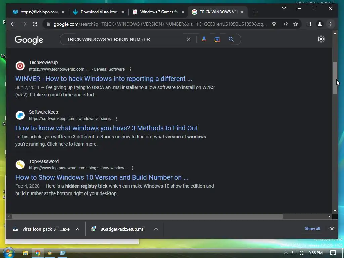344x258 pixels.
Task: Click the Google search text field
Action: click(125, 40)
